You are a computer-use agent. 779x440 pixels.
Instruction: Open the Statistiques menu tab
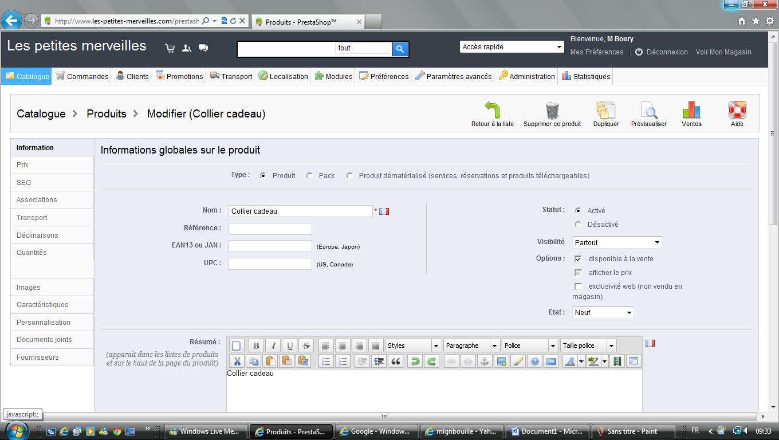click(x=586, y=76)
